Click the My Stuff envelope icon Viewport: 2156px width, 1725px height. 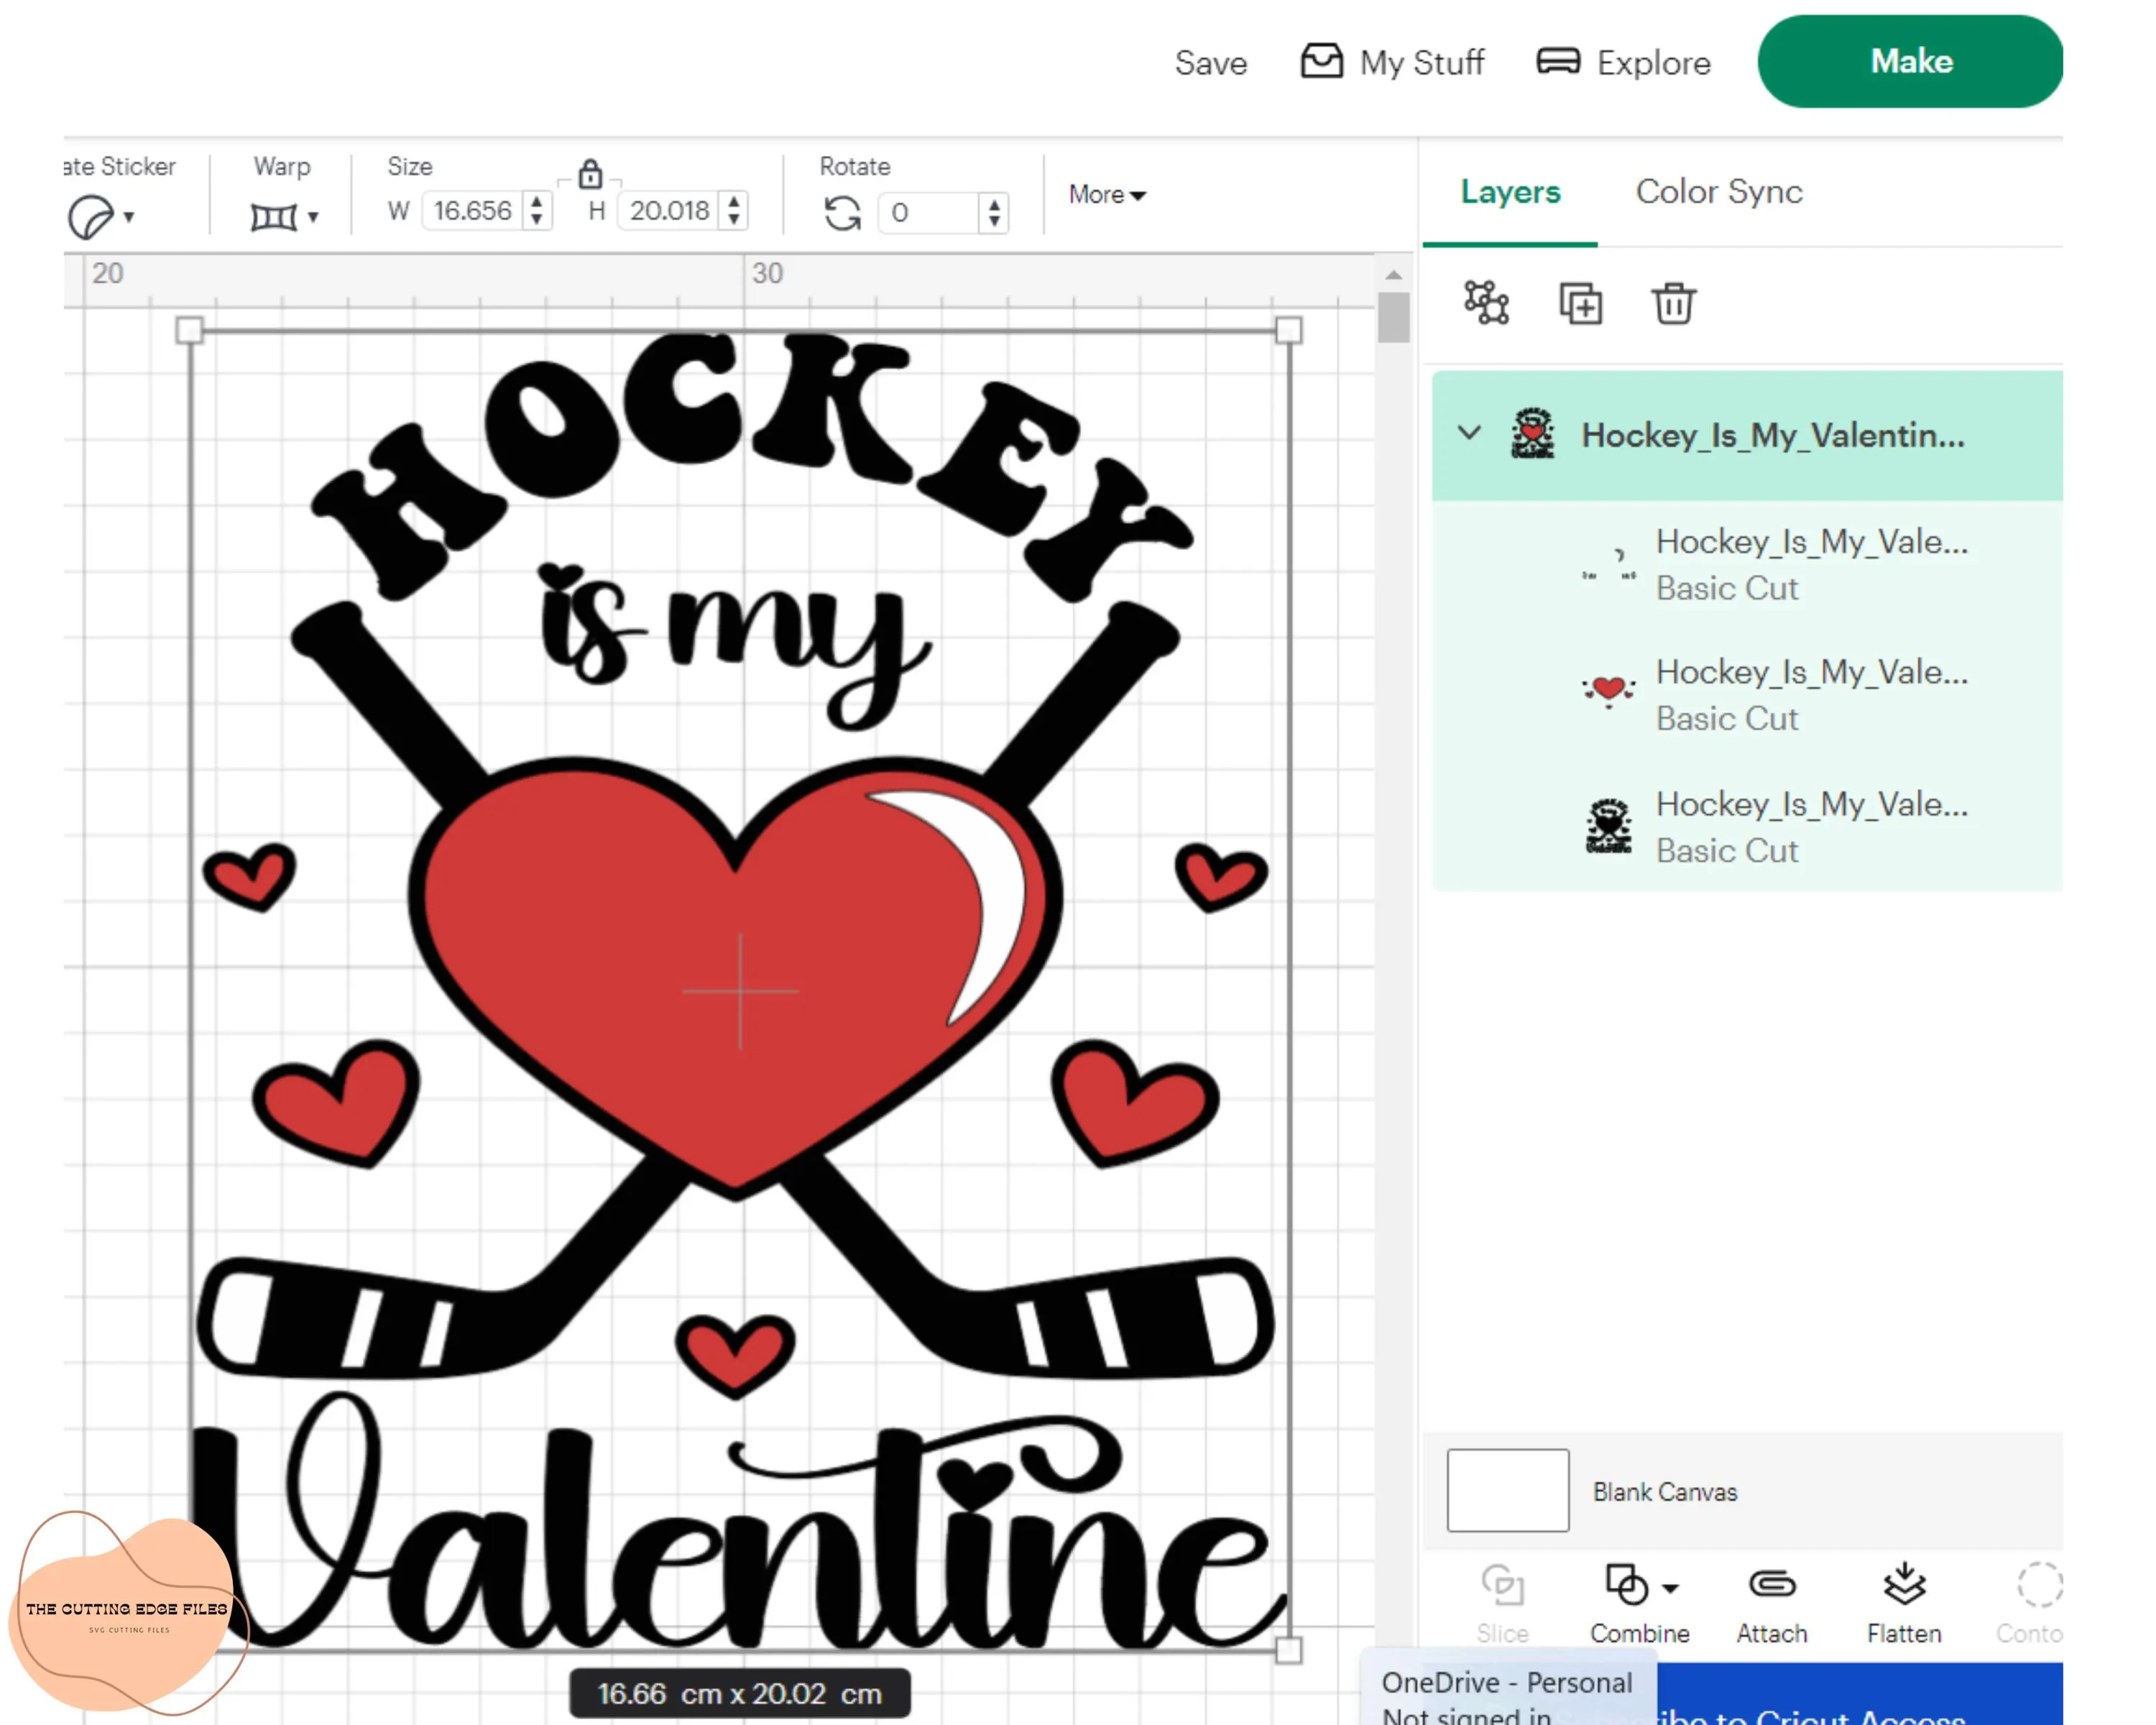point(1321,61)
